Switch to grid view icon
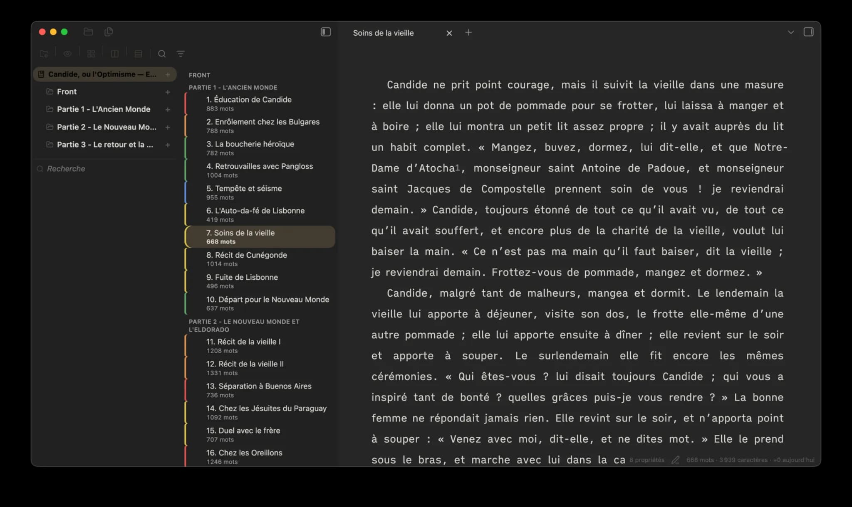The height and width of the screenshot is (507, 852). [x=91, y=54]
